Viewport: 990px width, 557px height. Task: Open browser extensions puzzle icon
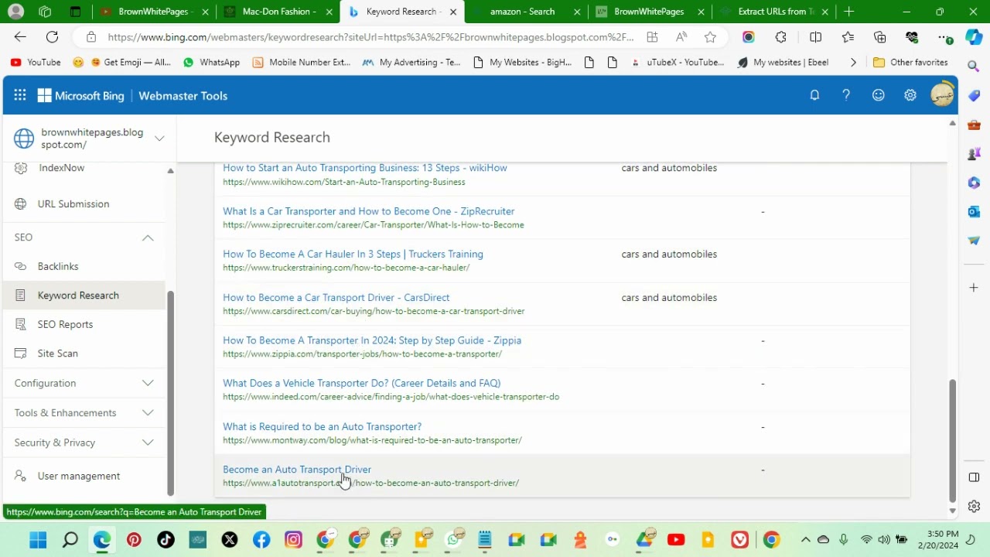point(780,37)
